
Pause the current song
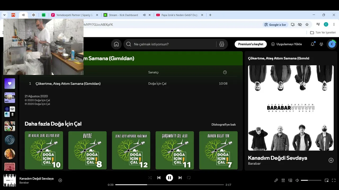169,178
